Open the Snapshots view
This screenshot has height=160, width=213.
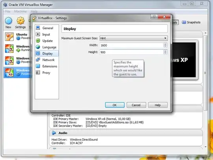pos(191,22)
